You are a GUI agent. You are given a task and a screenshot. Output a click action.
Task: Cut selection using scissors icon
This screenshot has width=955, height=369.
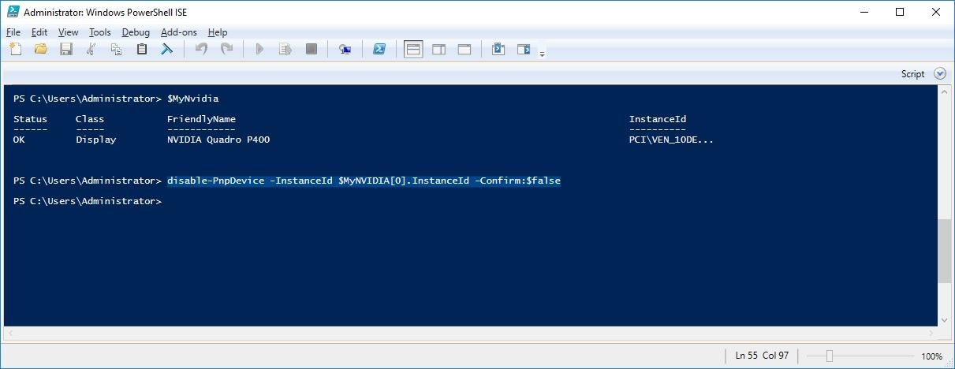[x=91, y=49]
